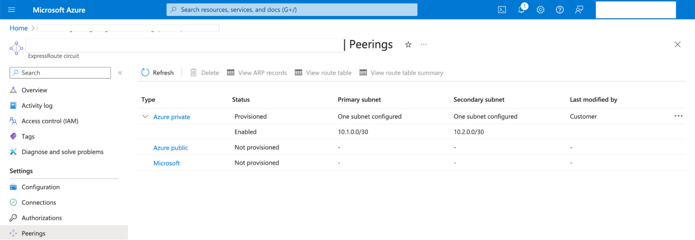
Task: Go to Microsoft Azure home logo
Action: coord(59,10)
